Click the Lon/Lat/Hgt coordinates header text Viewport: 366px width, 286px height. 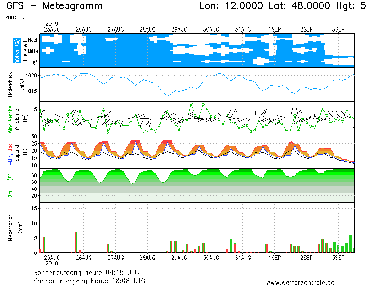pyautogui.click(x=282, y=6)
